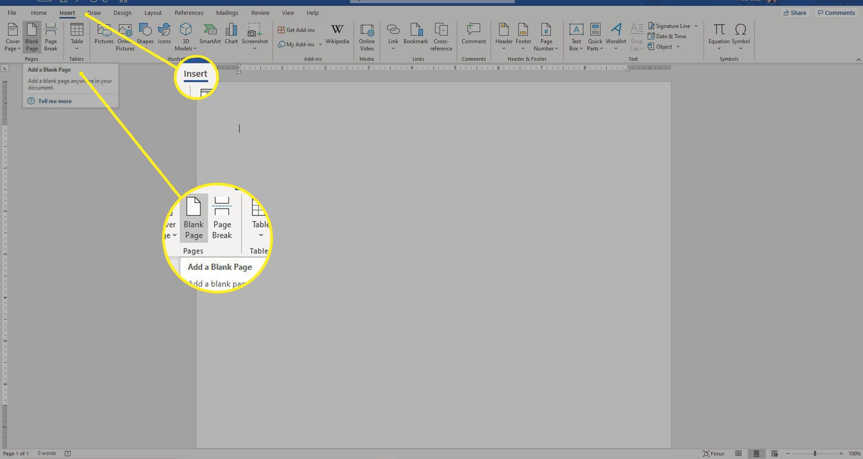Screen dimensions: 863x459
Task: Switch to the Layout tab
Action: [153, 13]
